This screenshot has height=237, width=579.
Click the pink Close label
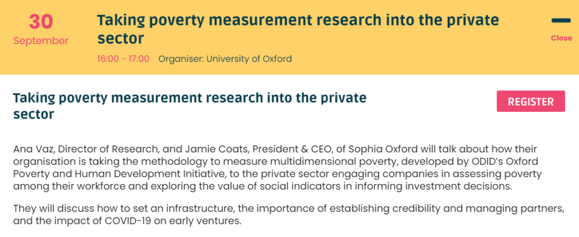(561, 38)
